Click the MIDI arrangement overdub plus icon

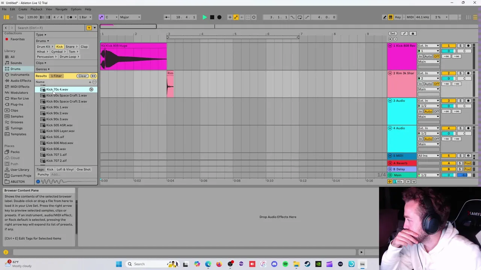tap(230, 17)
